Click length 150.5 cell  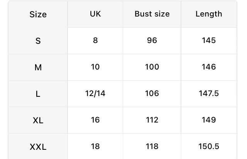coord(209,146)
